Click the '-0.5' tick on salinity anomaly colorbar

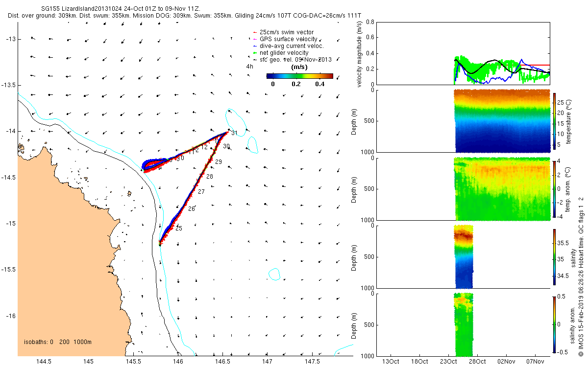coord(563,351)
